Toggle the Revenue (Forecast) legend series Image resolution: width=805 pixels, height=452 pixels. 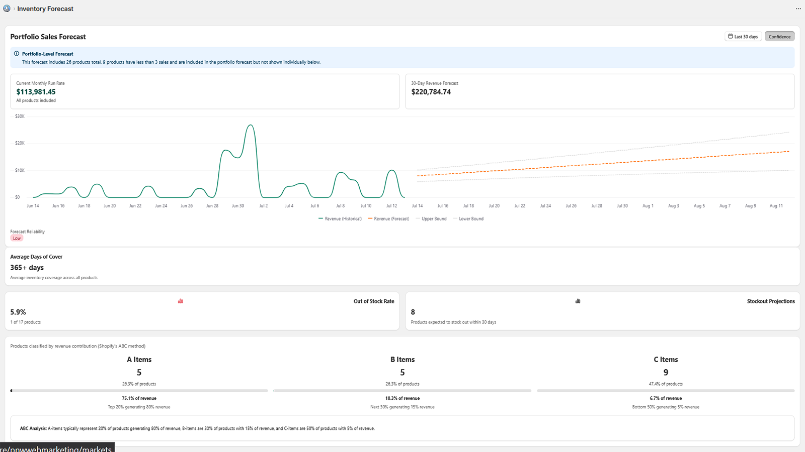tap(388, 218)
